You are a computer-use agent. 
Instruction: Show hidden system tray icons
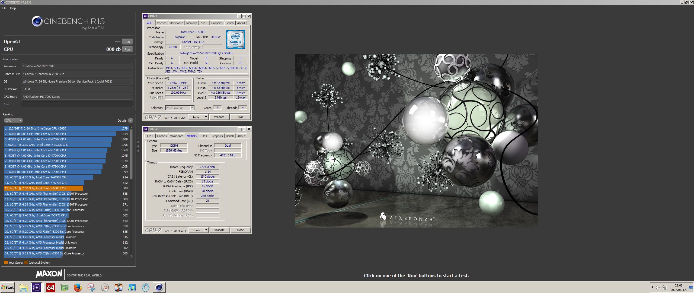click(652, 287)
